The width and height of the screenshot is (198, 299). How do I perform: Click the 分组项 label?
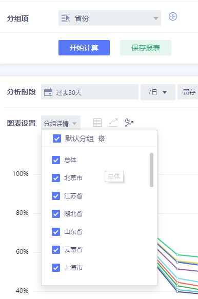(x=18, y=18)
